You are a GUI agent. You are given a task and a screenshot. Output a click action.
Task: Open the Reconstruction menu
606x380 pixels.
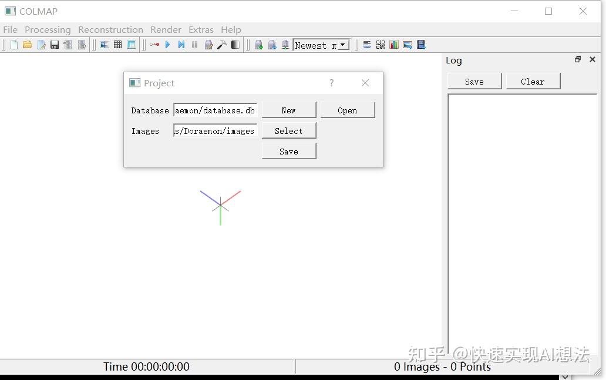[110, 29]
